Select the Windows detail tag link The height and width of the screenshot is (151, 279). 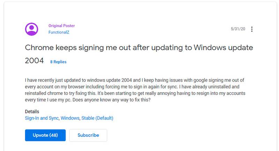(70, 118)
